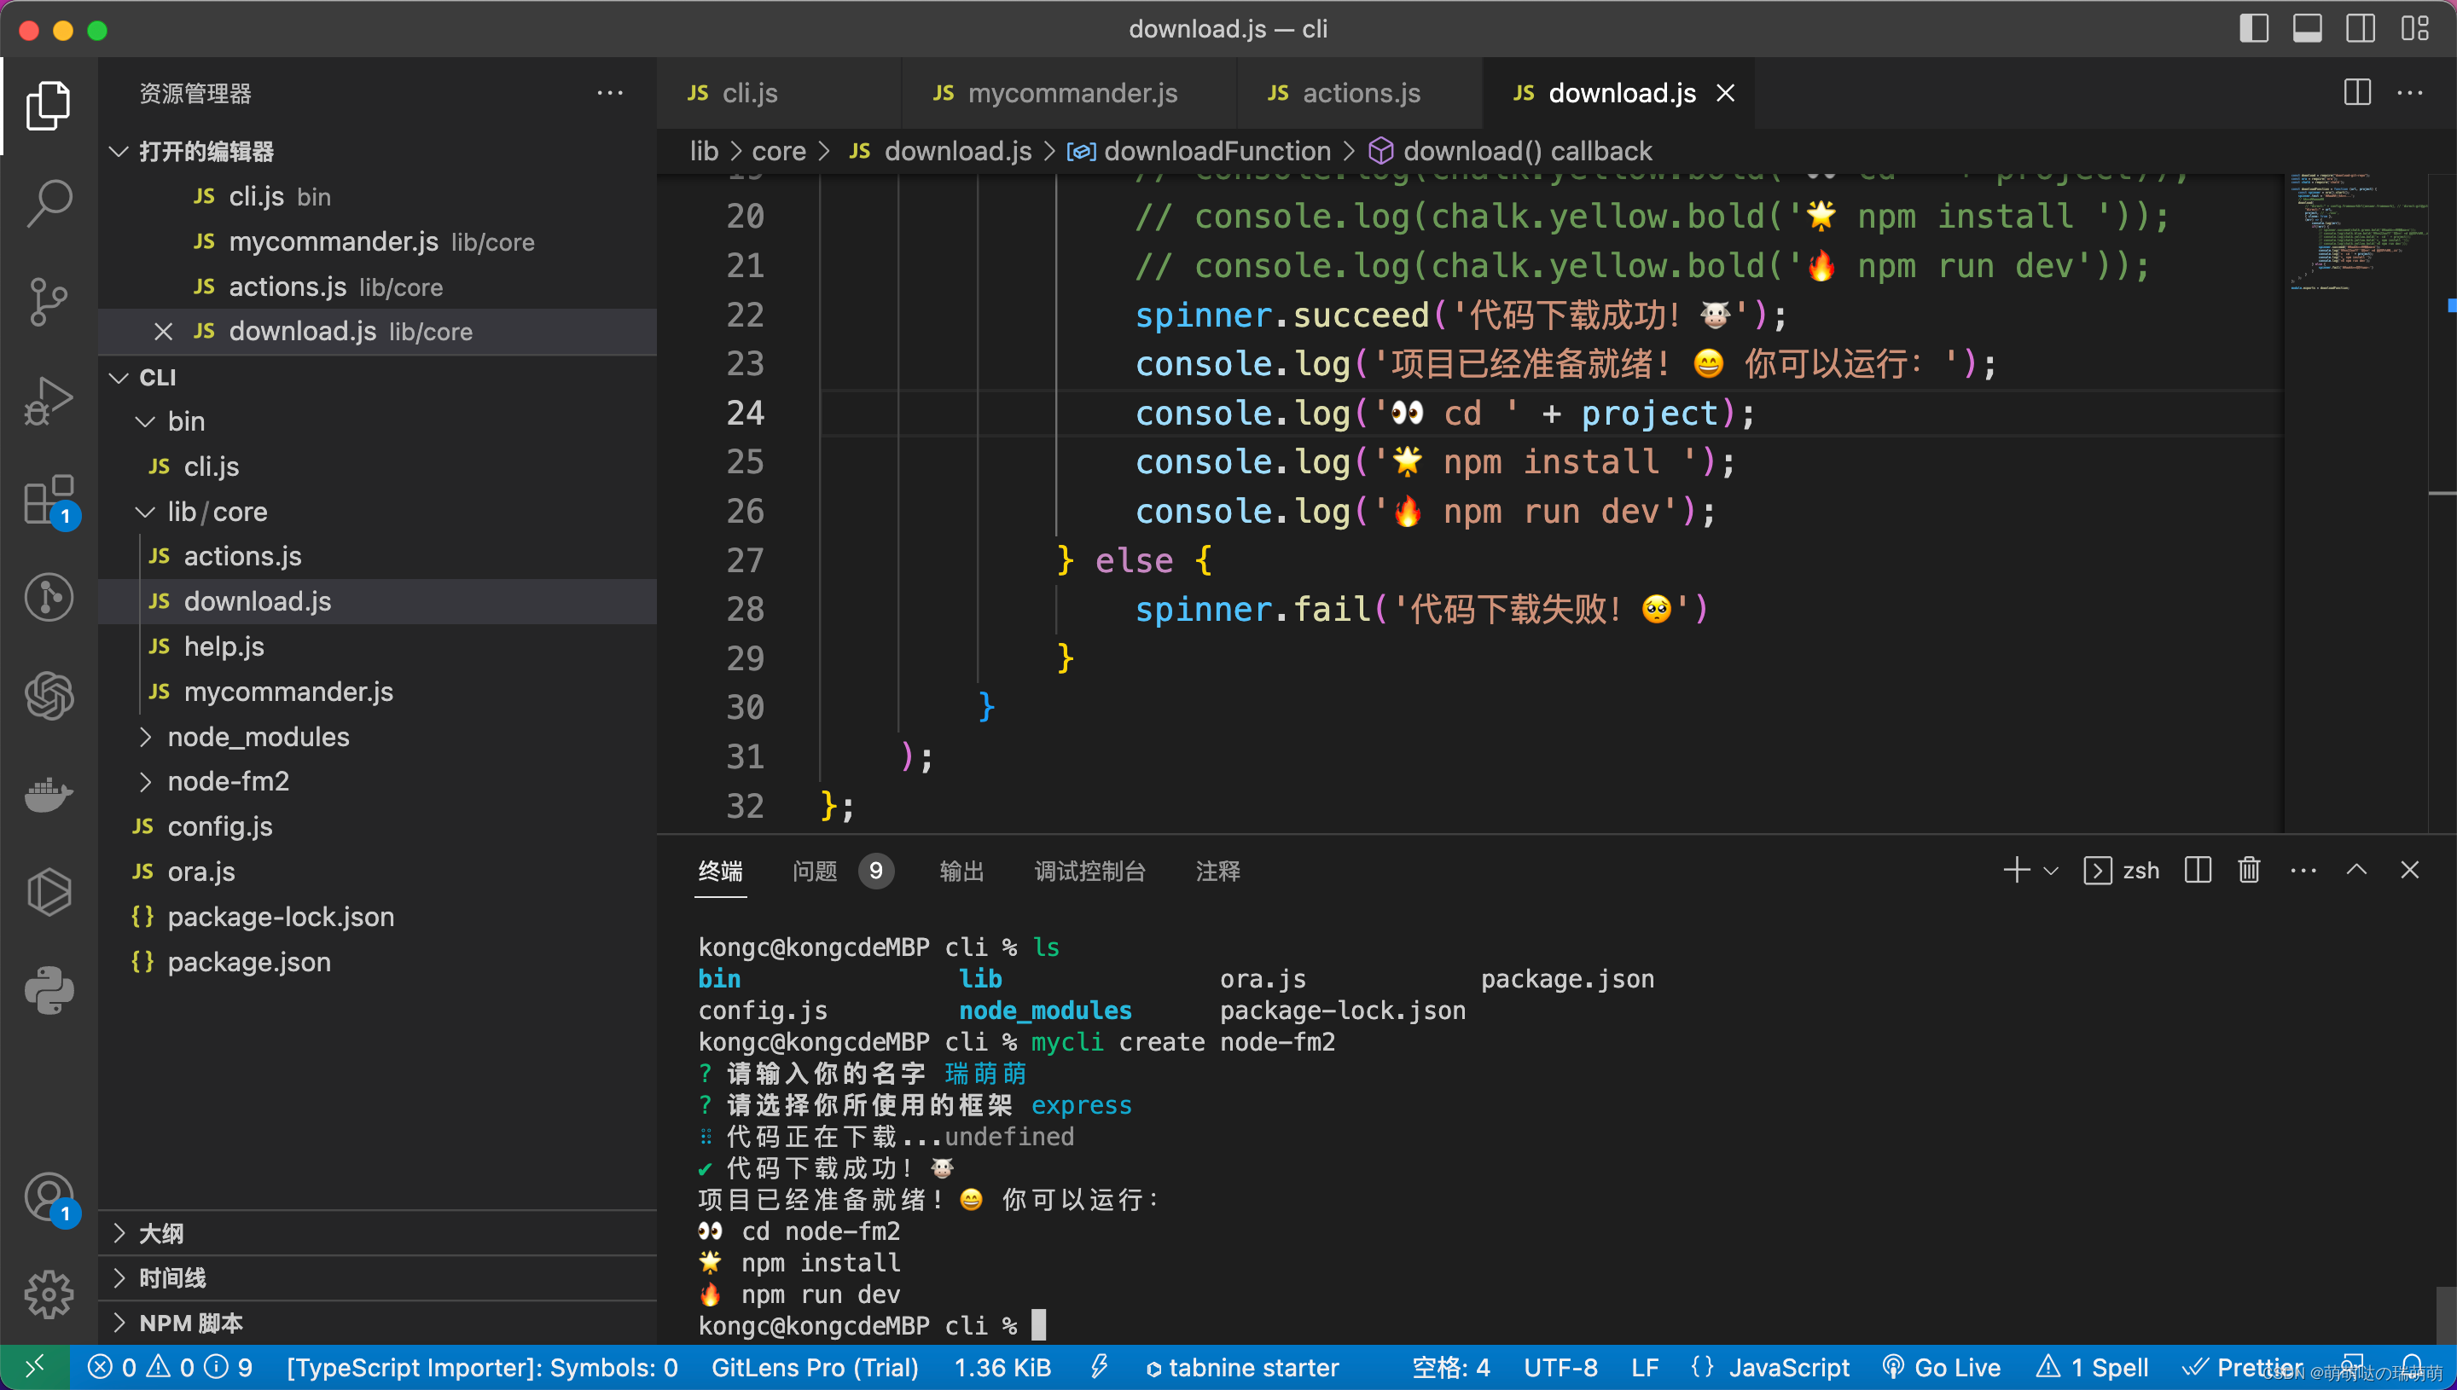Open the Run and Debug view

tap(49, 401)
